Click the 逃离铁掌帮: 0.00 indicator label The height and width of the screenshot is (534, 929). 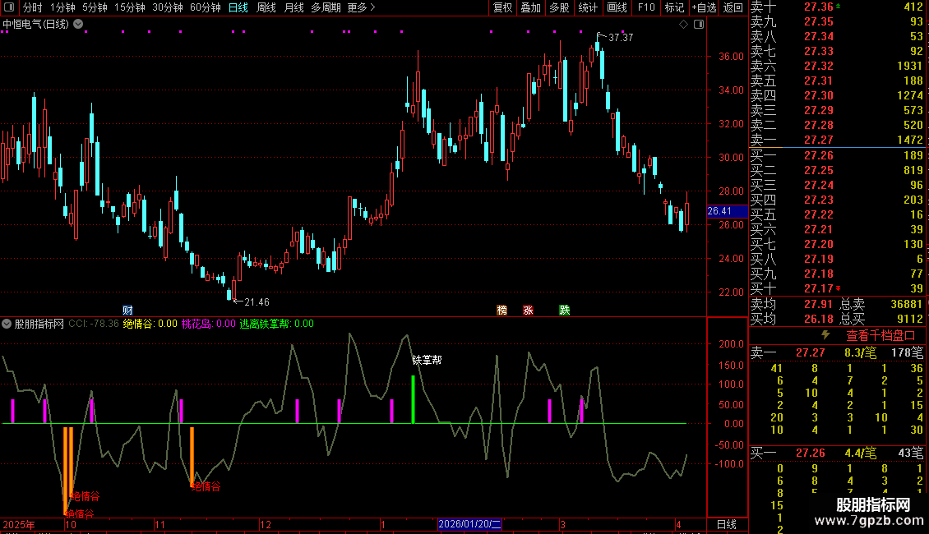(277, 324)
